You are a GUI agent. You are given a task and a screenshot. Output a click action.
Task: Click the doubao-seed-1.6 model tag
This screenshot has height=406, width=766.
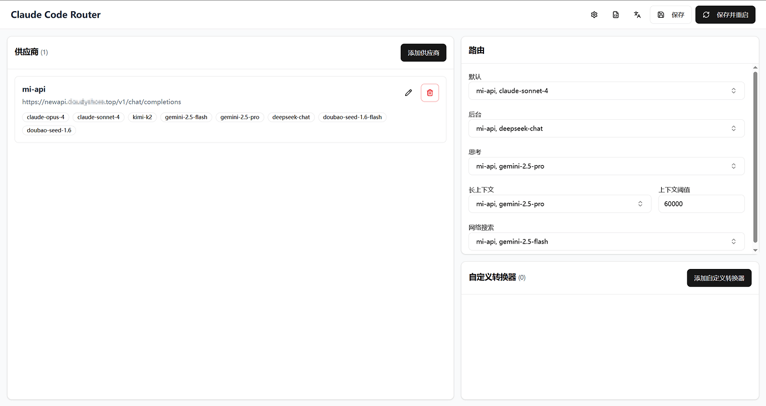(x=49, y=130)
